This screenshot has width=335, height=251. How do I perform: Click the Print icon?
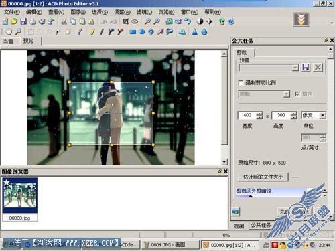click(33, 21)
